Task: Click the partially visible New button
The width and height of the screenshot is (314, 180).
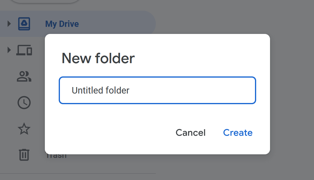Action: click(44, 1)
